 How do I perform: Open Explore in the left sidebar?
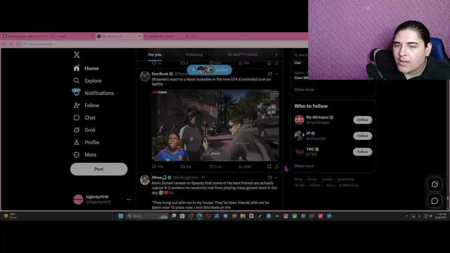pyautogui.click(x=88, y=81)
